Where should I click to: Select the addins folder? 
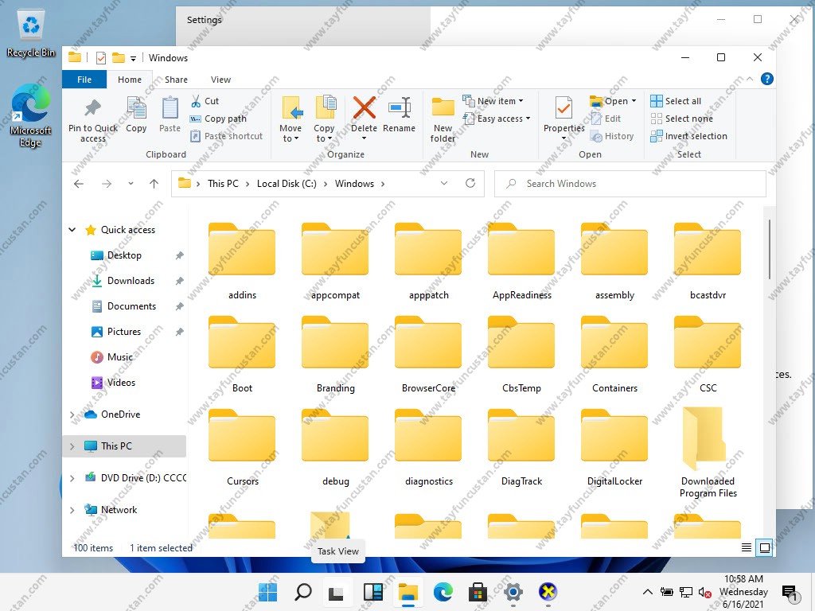pos(242,261)
